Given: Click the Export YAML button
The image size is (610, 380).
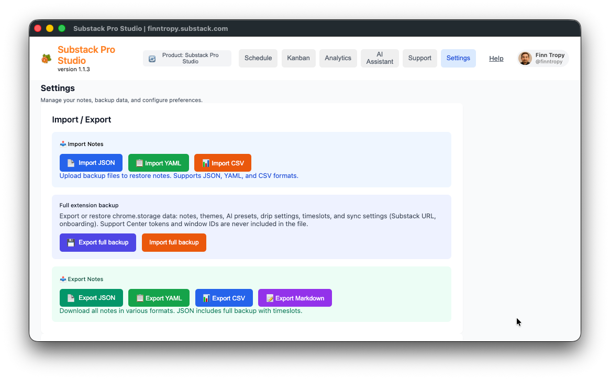Looking at the screenshot, I should pos(159,297).
